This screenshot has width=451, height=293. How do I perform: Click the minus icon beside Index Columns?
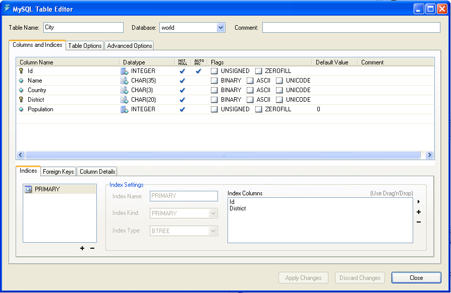coord(418,222)
